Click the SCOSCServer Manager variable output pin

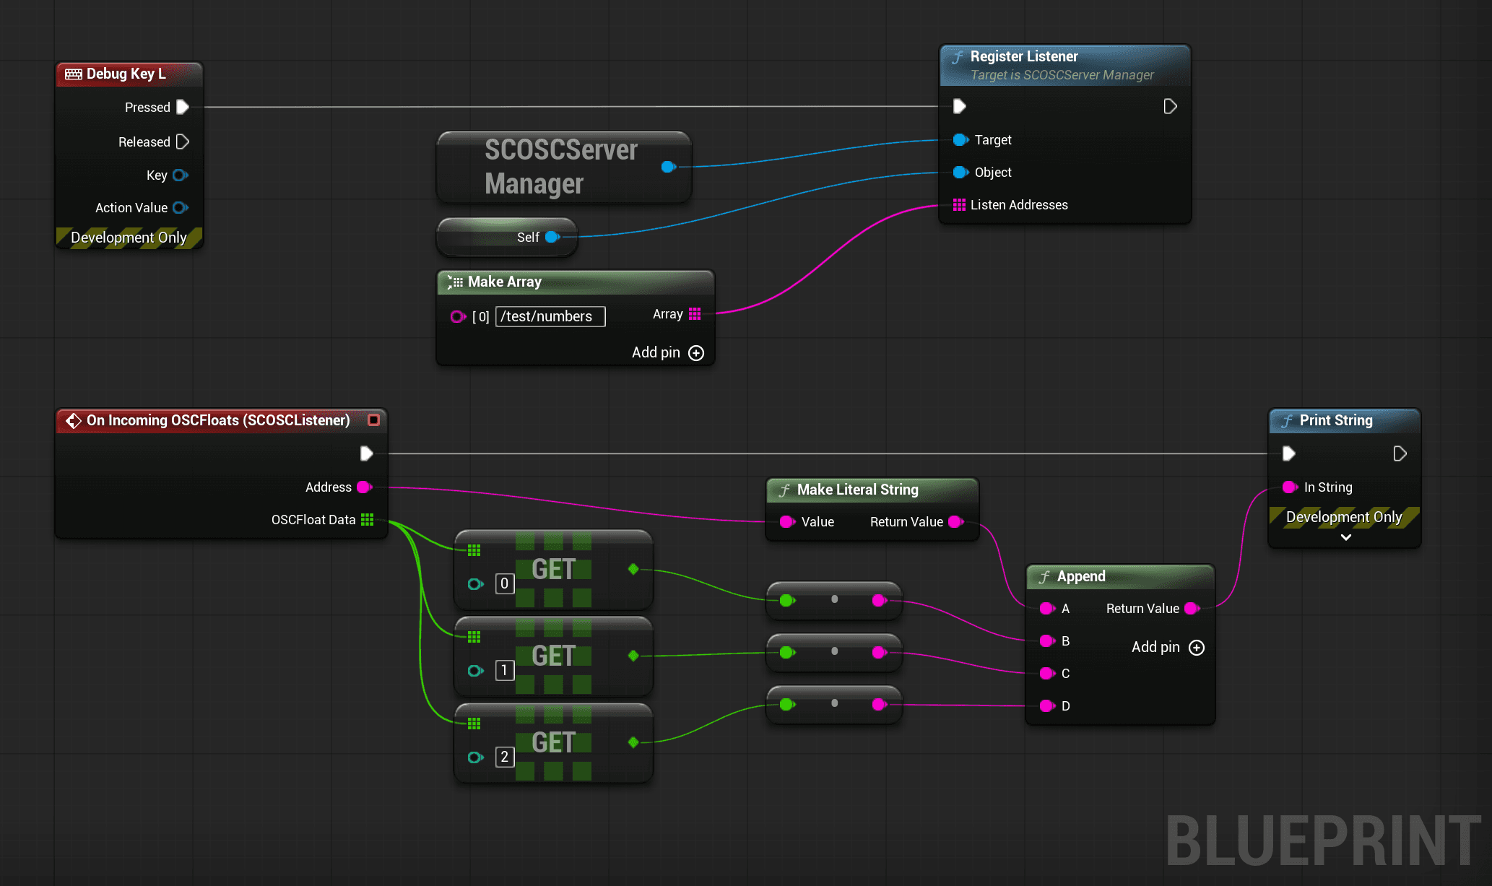(668, 167)
